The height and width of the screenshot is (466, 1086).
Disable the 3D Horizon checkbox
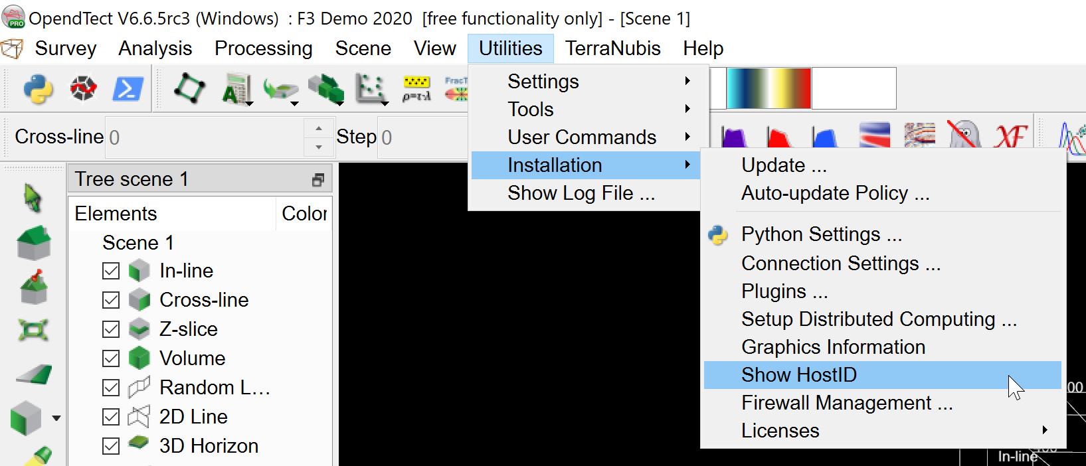tap(111, 446)
